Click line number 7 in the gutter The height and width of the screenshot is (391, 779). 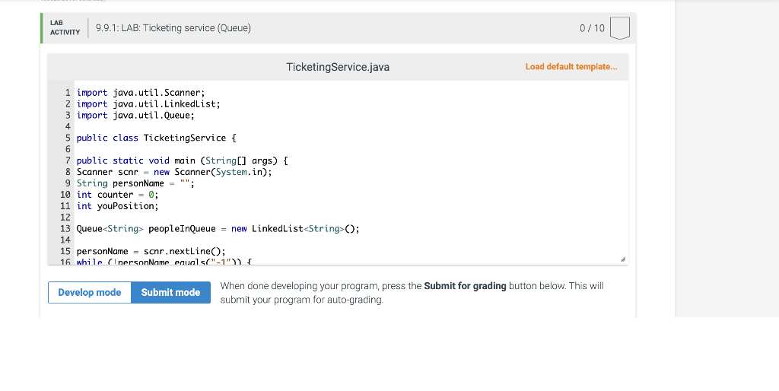pos(68,161)
